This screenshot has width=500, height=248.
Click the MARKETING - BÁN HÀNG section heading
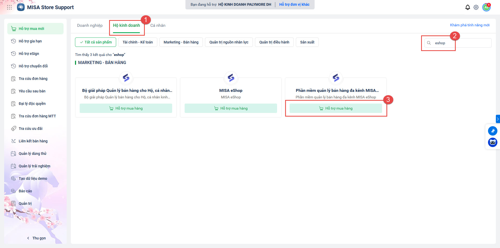click(x=102, y=63)
